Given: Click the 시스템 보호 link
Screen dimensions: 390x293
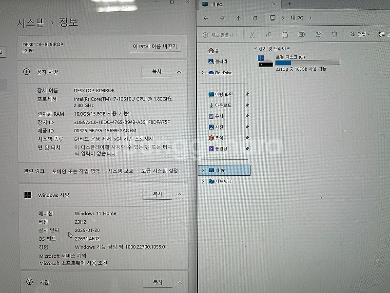Looking at the screenshot, I should pos(120,171).
